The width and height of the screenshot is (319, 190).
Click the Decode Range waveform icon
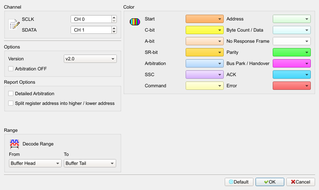pos(14,144)
